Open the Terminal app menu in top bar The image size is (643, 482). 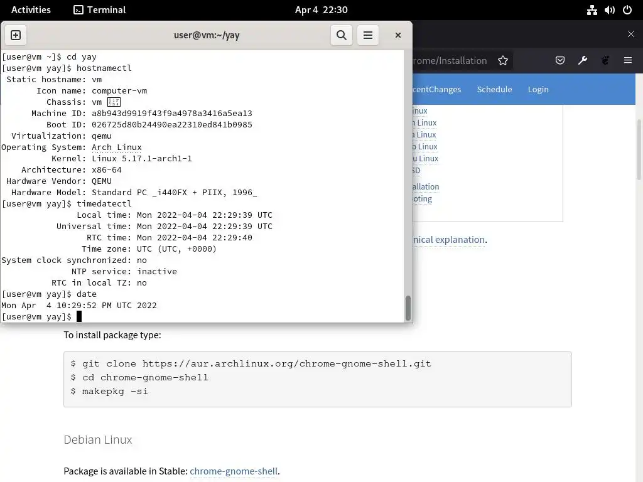point(100,10)
